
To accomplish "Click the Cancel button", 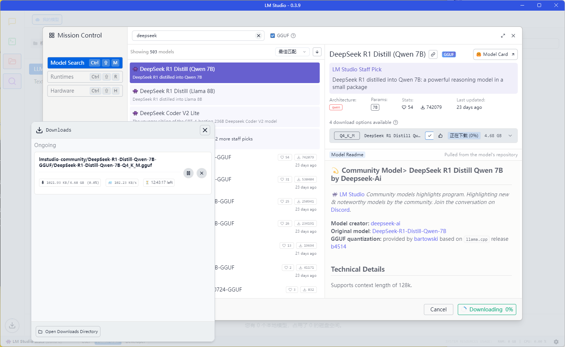I will [x=438, y=310].
